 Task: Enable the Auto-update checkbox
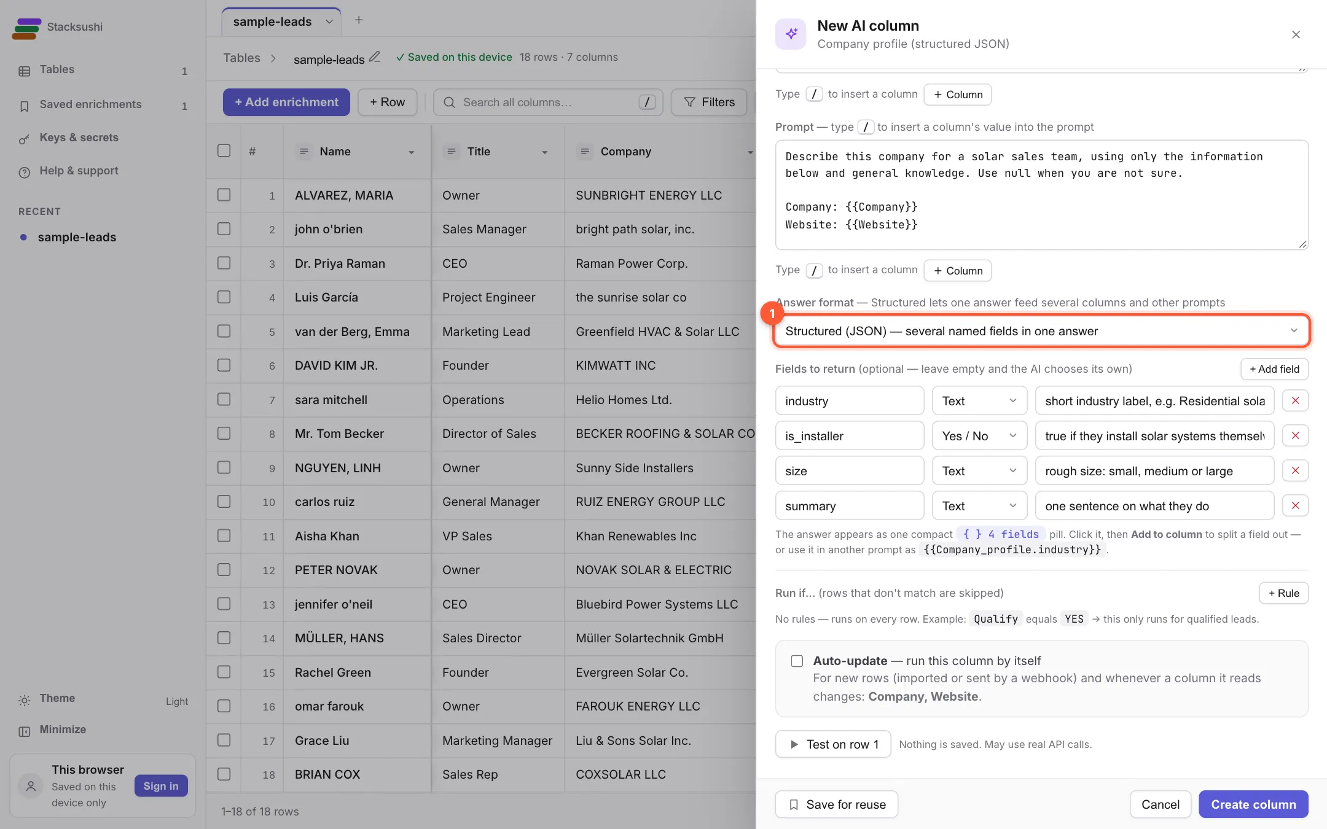797,661
